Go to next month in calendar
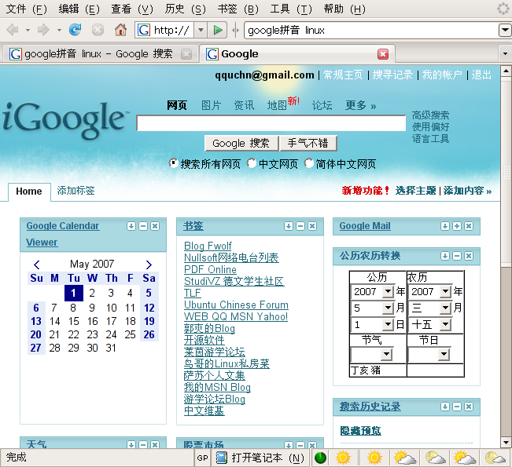This screenshot has width=512, height=467. click(x=149, y=265)
